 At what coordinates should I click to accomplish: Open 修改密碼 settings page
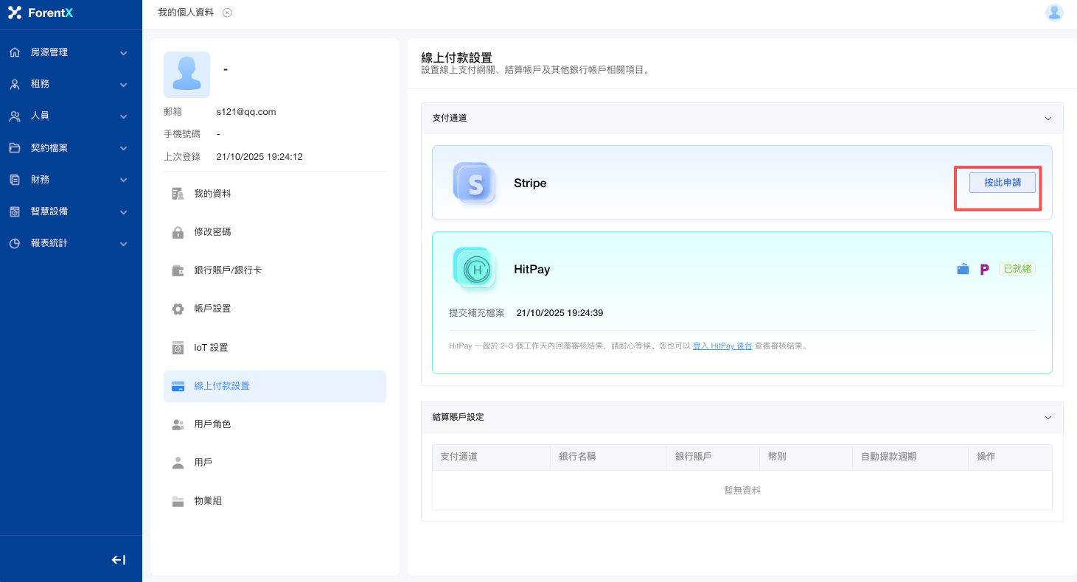click(x=212, y=232)
